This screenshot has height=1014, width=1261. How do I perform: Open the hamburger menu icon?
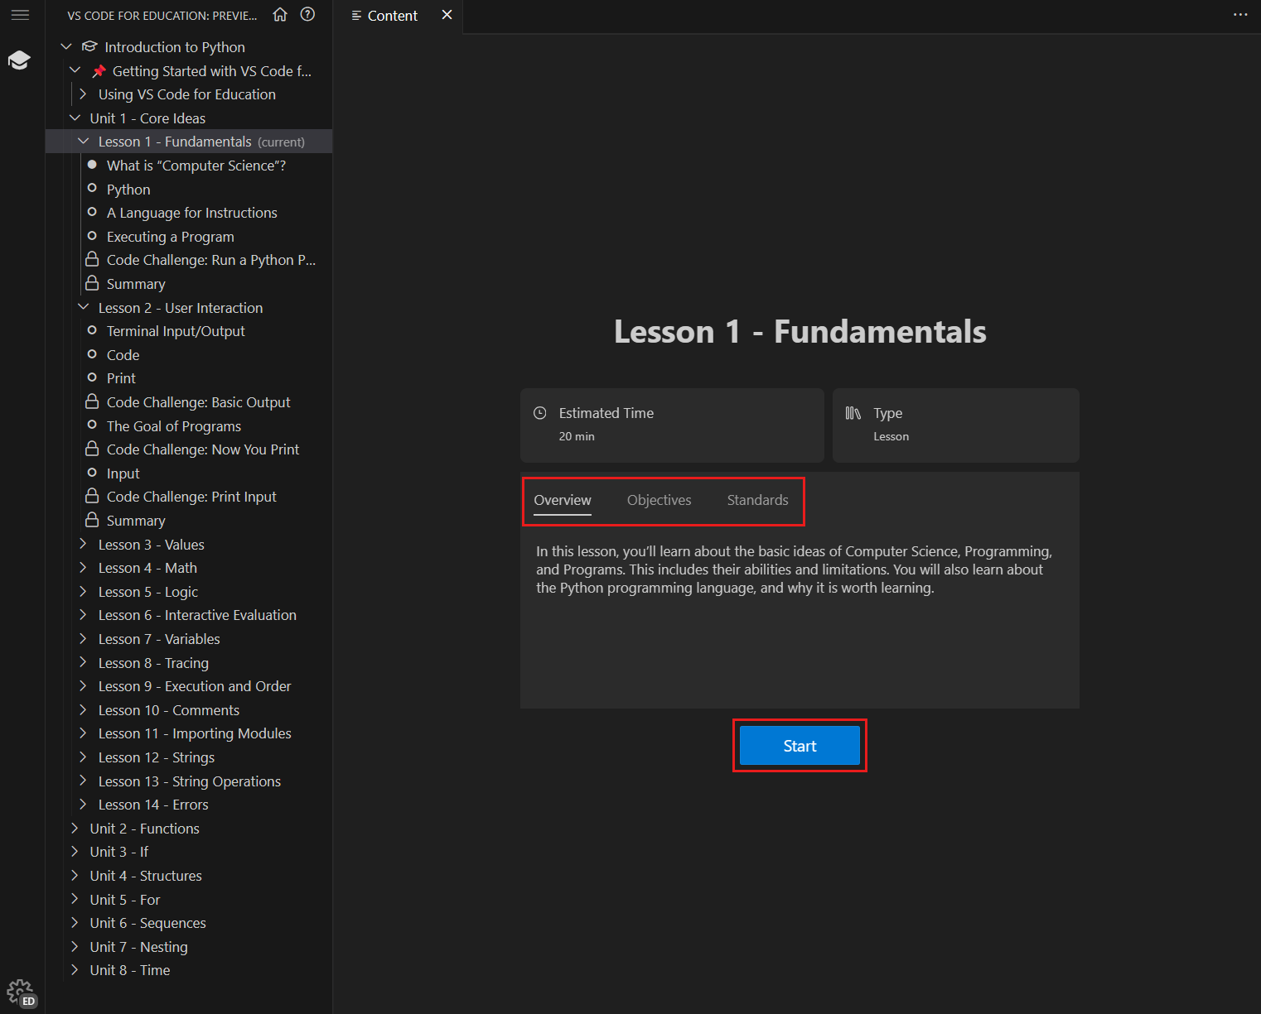coord(20,15)
